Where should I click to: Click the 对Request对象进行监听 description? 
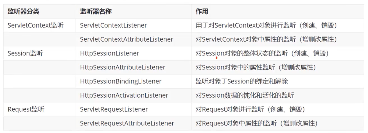[250, 109]
